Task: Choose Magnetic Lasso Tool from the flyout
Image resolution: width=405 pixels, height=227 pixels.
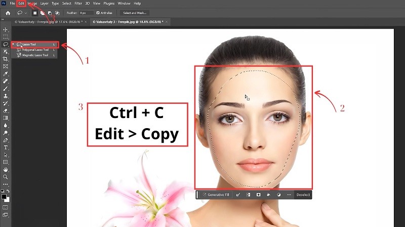Action: click(35, 55)
